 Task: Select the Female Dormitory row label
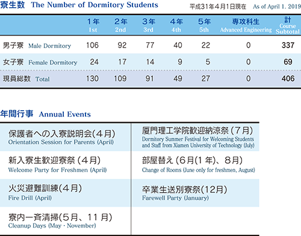(x=40, y=62)
